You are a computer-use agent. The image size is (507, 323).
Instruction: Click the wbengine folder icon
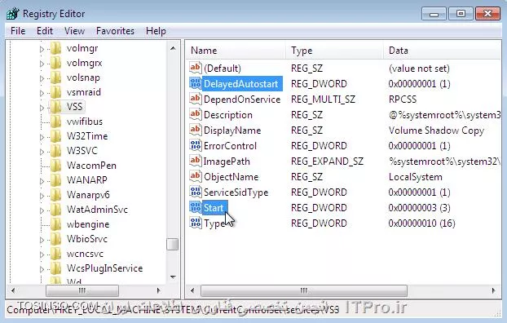point(56,224)
